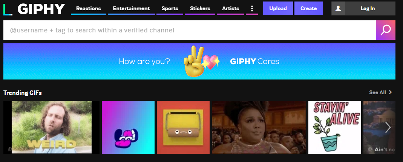Go to the Sports category
Viewport: 403px width, 162px height.
pos(170,8)
